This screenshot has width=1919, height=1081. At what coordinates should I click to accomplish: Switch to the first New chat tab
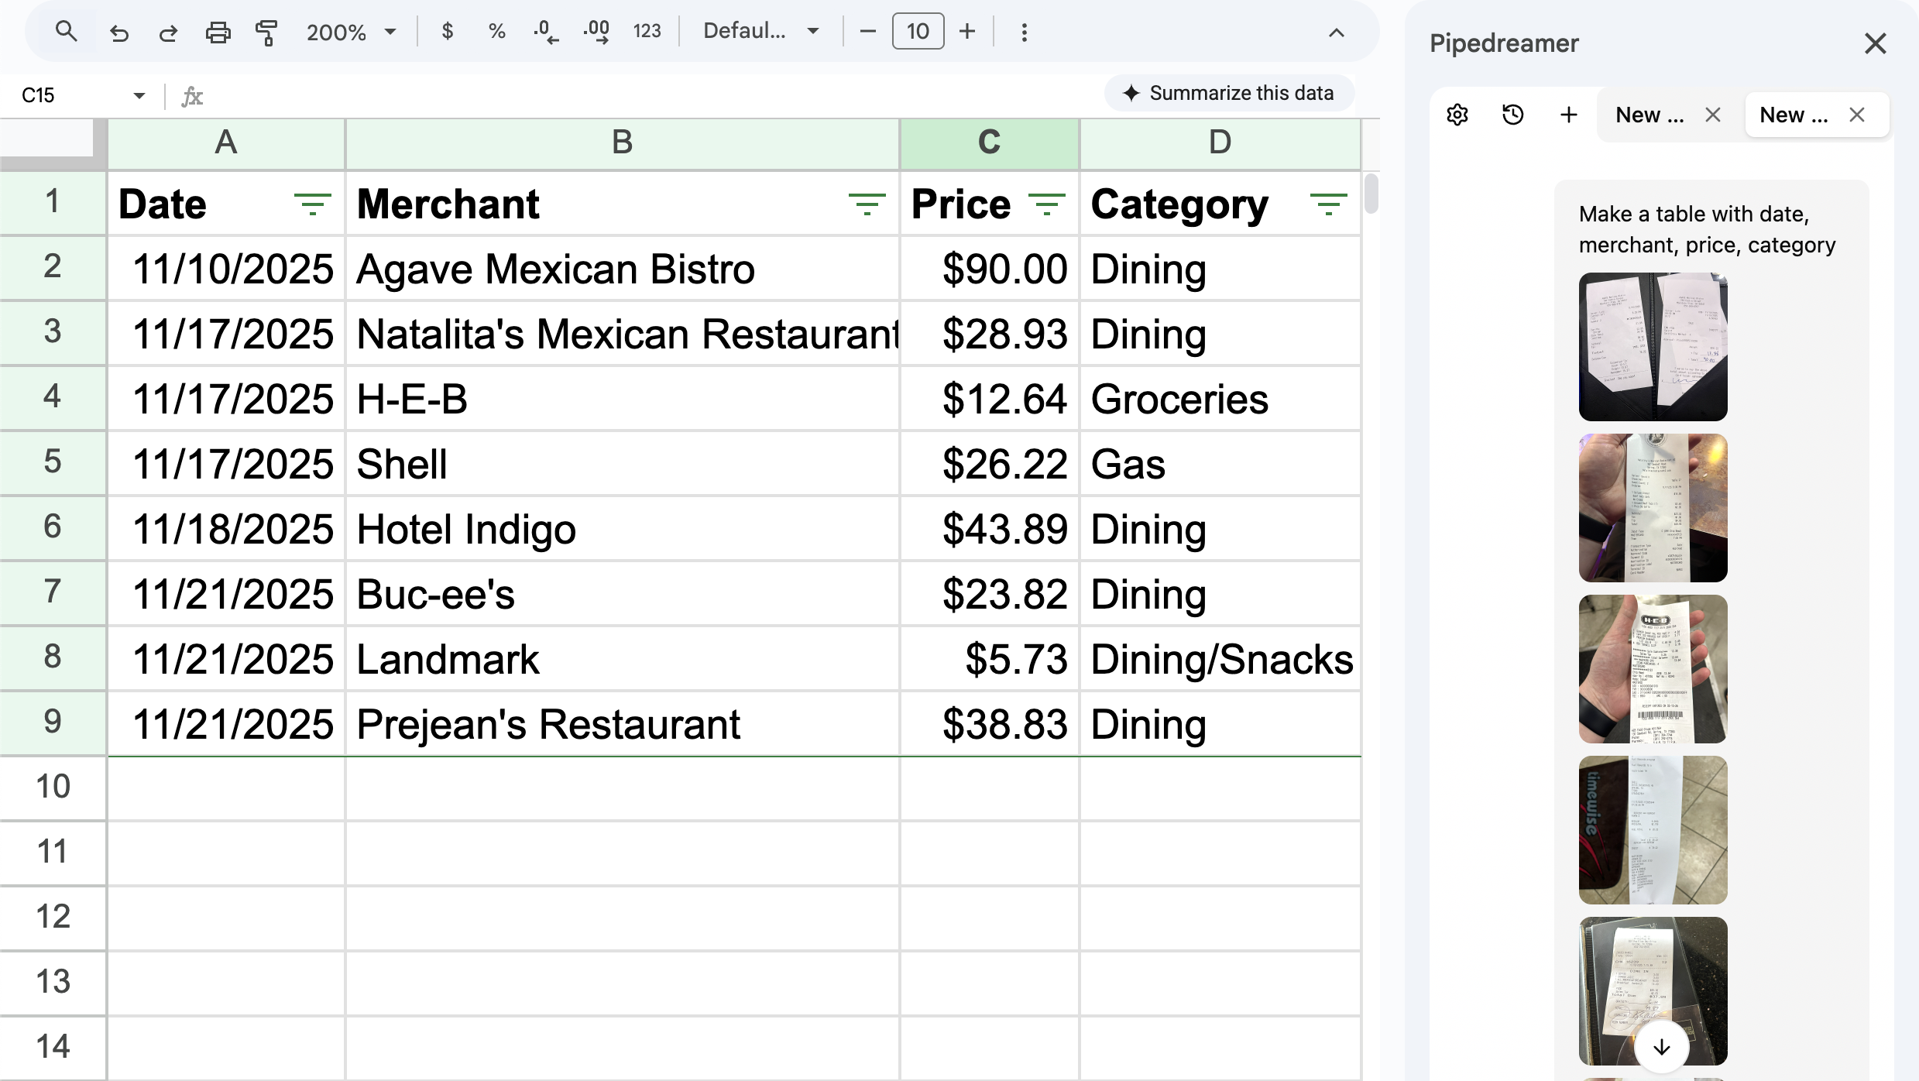pyautogui.click(x=1650, y=115)
